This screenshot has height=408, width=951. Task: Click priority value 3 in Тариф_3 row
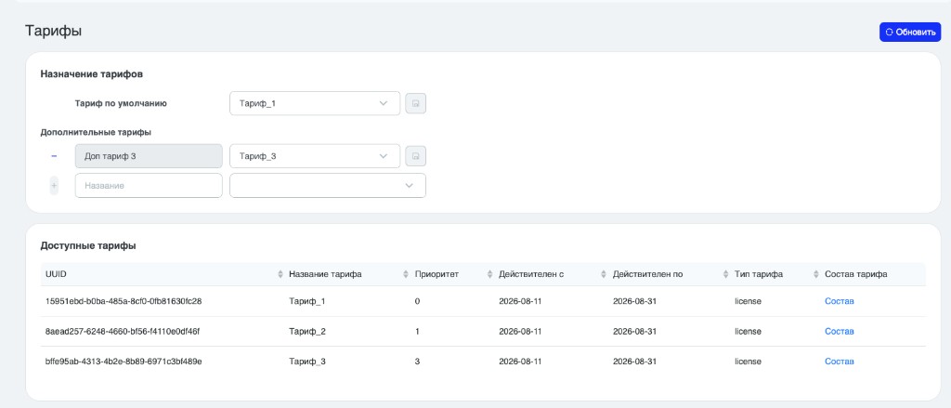[417, 362]
